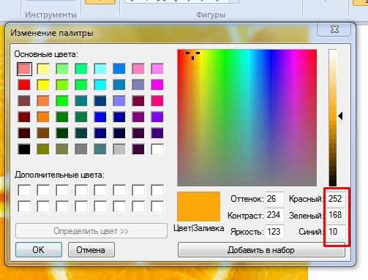Select the bright magenta basic color swatch
Viewport: 368px width, 280px height.
pos(157,85)
